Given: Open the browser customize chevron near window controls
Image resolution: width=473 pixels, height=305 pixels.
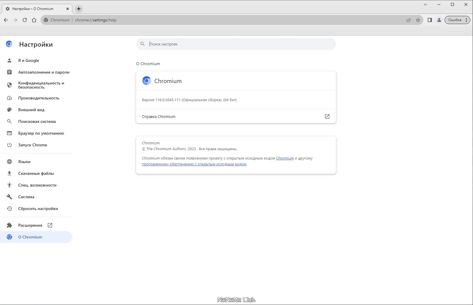Looking at the screenshot, I should 425,4.
